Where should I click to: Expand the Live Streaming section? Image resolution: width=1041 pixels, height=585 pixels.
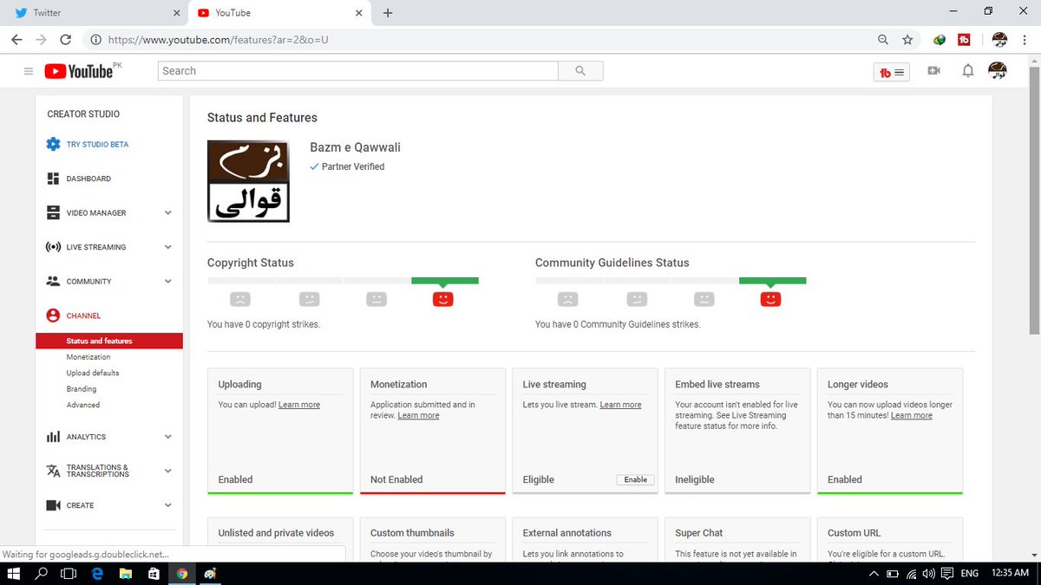coord(168,247)
